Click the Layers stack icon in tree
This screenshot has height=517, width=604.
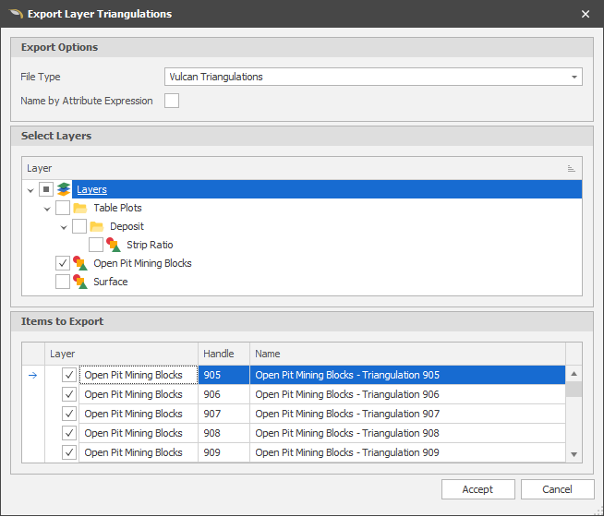pyautogui.click(x=63, y=189)
